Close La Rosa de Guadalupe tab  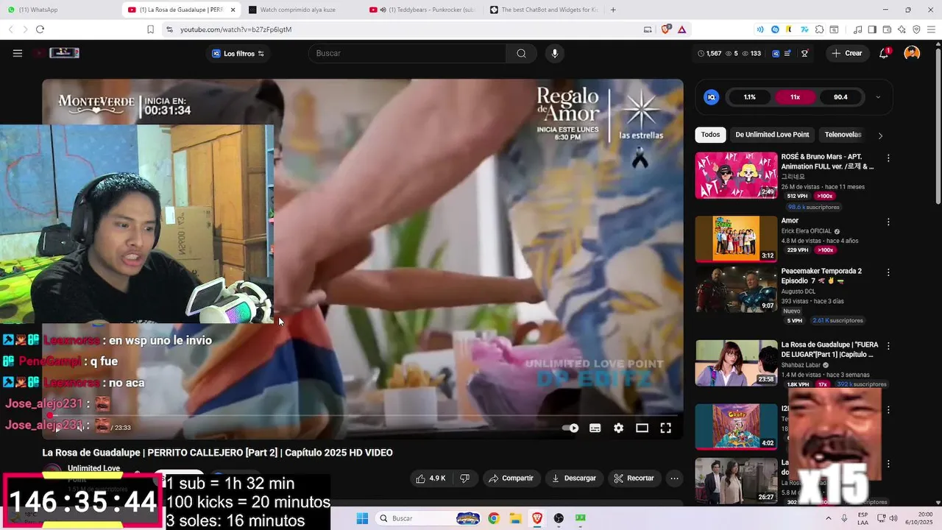coord(233,10)
